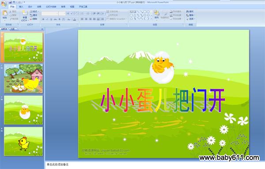265x169 pixels.
Task: Select the hen and barn slide thumbnail
Action: (23, 79)
